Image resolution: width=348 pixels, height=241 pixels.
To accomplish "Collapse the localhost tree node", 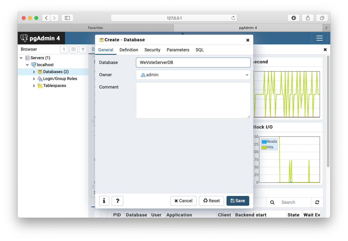I will pos(27,65).
